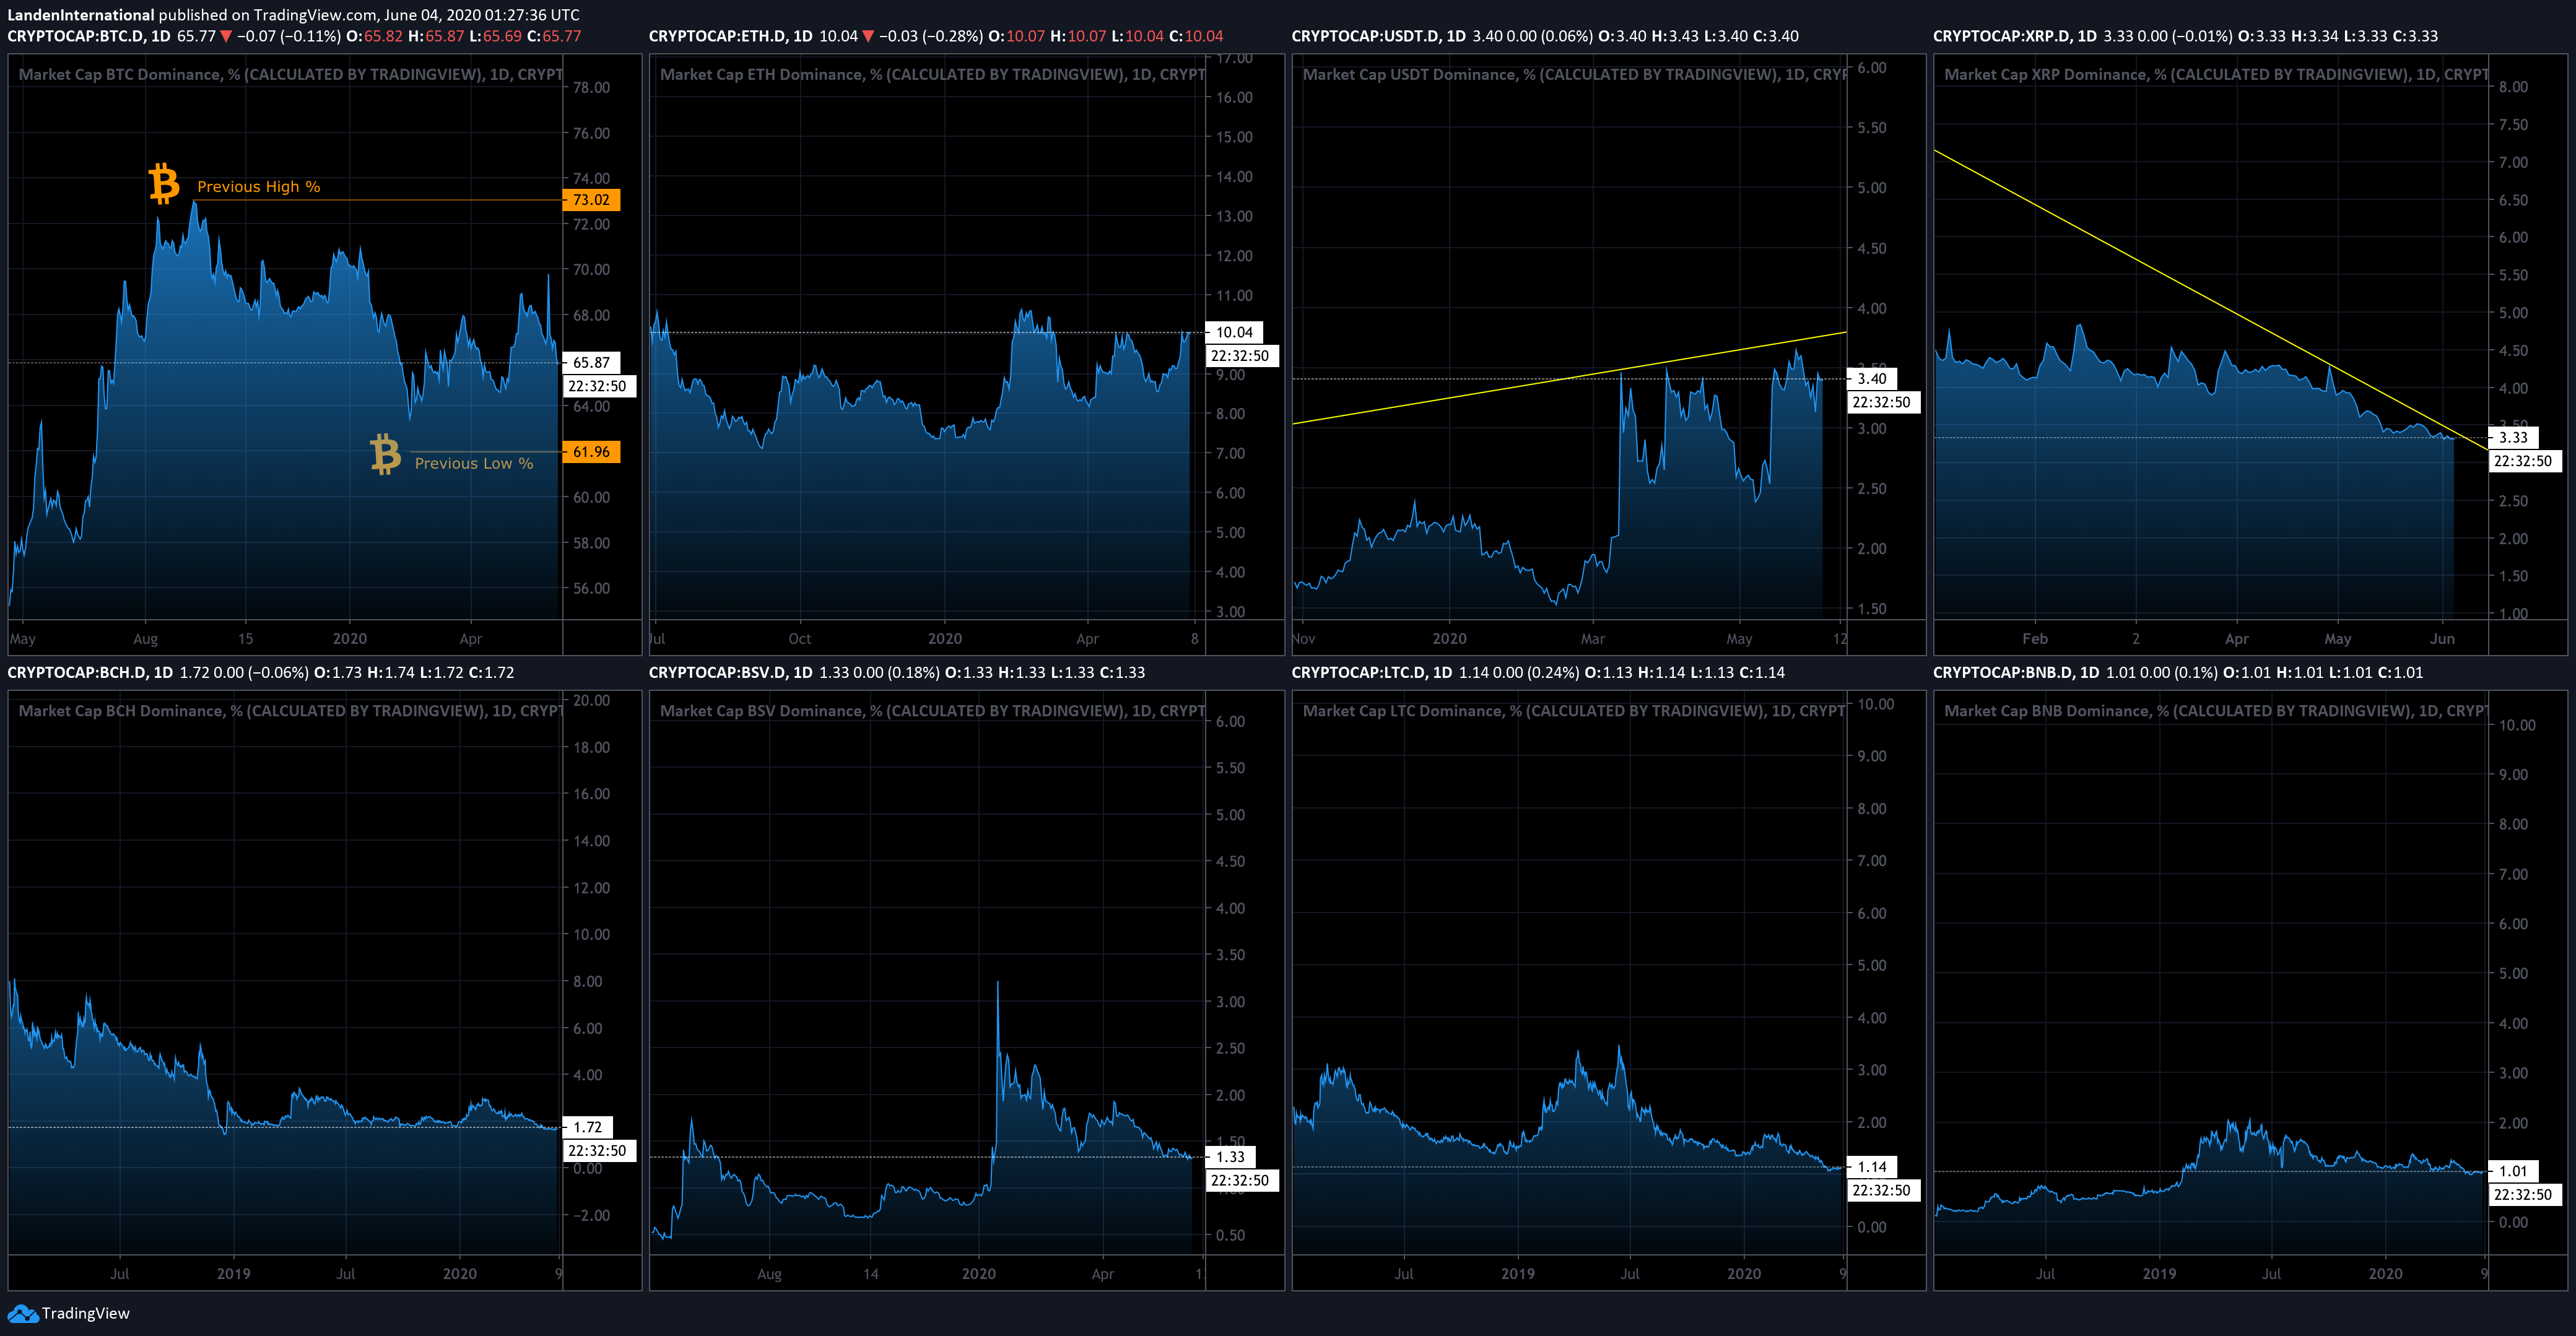The height and width of the screenshot is (1336, 2576).
Task: Click the 'Mar' label on USDT chart time axis
Action: click(x=1592, y=639)
